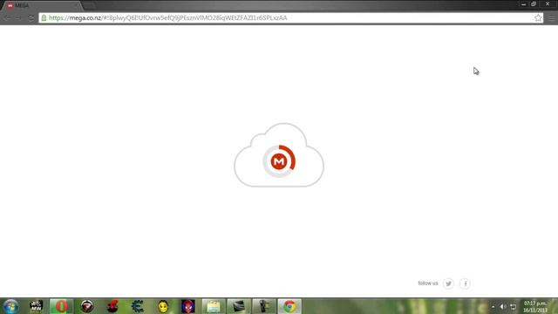Open the Windows Start orb
Image resolution: width=558 pixels, height=314 pixels.
(11, 306)
